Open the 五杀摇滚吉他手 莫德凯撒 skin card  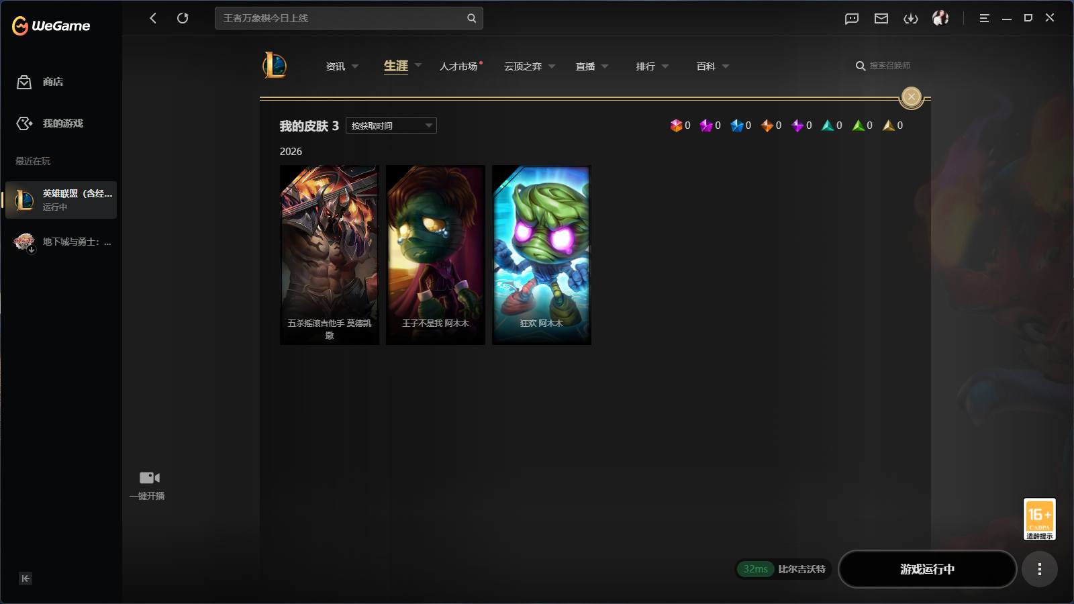point(330,255)
